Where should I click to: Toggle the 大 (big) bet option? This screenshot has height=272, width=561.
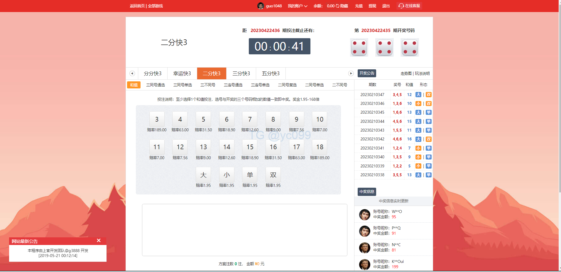tap(203, 175)
